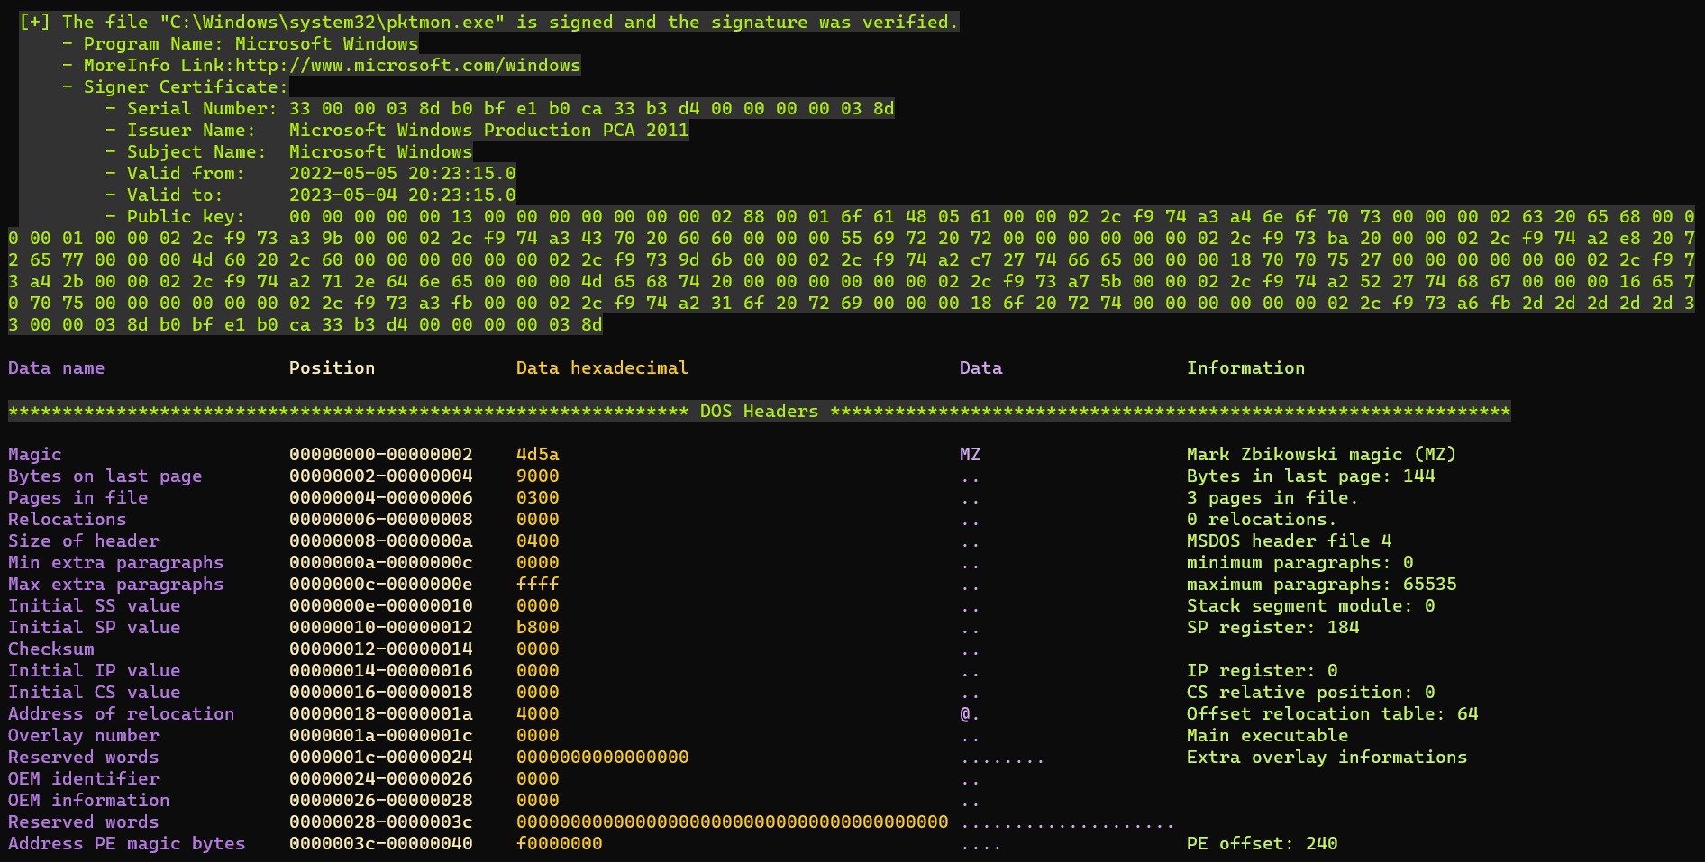Image resolution: width=1705 pixels, height=862 pixels.
Task: Select the "Magic" row name
Action: [x=35, y=455]
